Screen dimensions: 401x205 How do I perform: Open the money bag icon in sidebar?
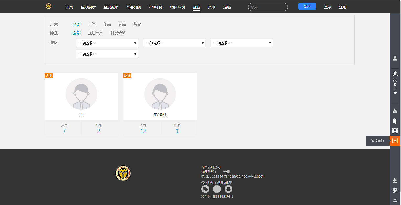pos(395,111)
